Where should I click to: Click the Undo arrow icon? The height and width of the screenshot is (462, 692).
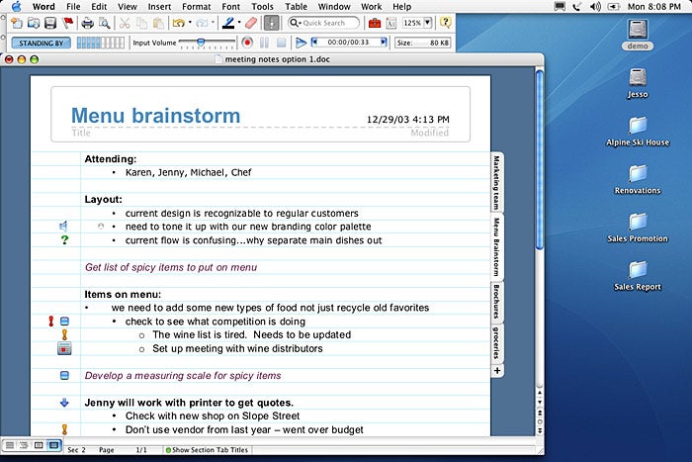point(178,23)
